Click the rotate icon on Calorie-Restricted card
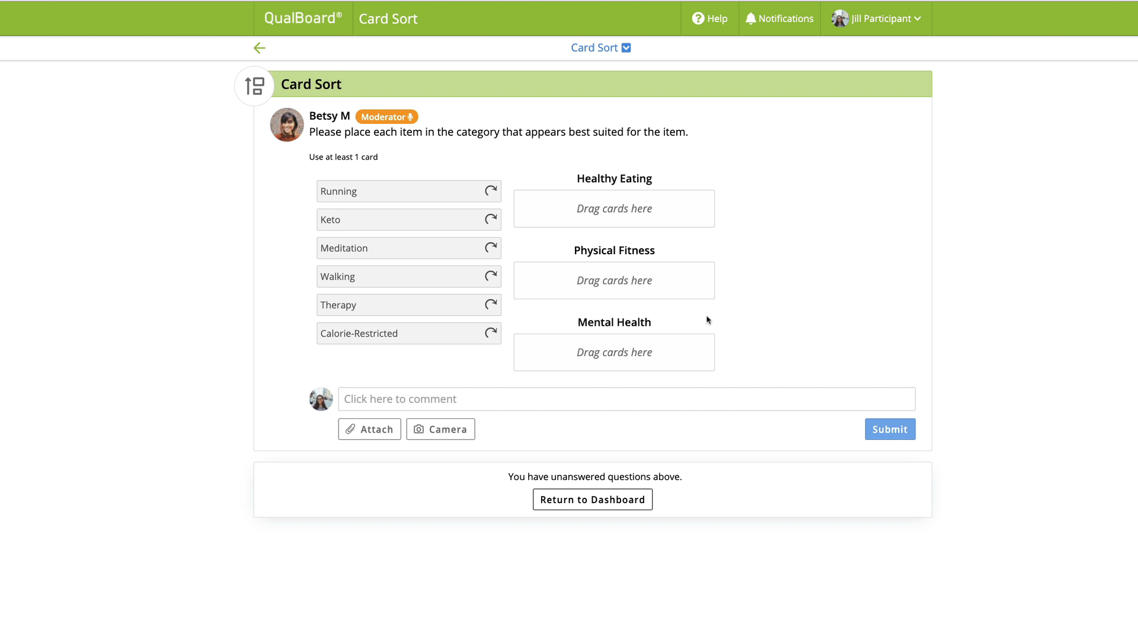The image size is (1138, 640). click(x=491, y=333)
